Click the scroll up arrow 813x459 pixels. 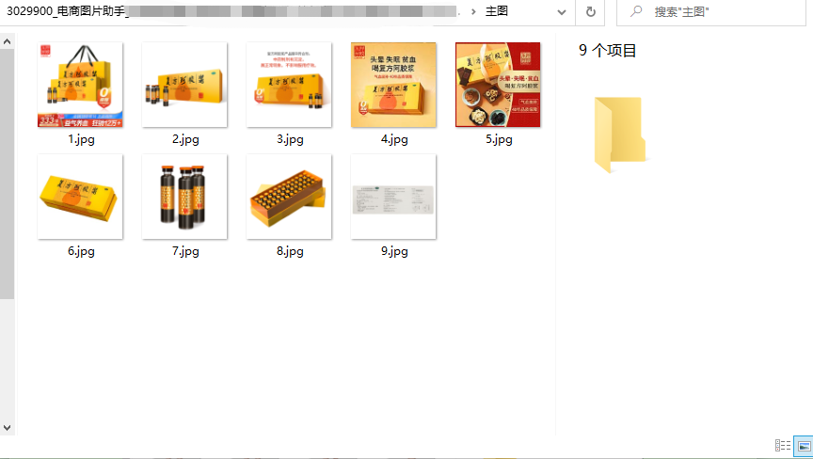point(8,41)
